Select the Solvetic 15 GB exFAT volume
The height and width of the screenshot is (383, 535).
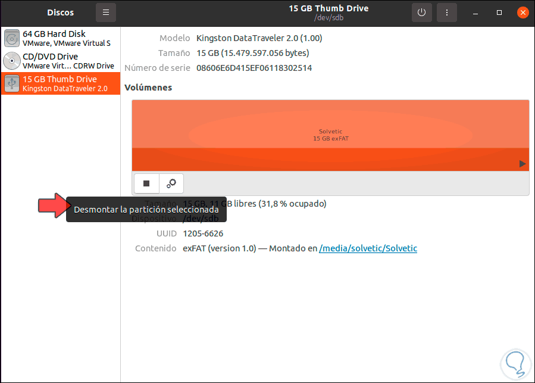pyautogui.click(x=330, y=135)
